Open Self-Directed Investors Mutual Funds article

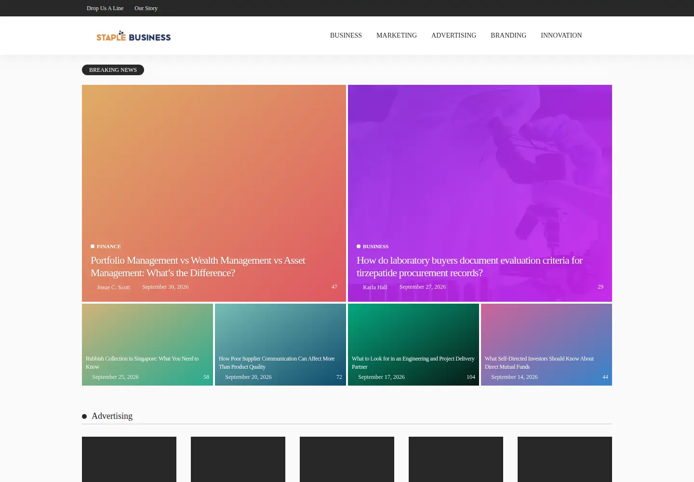[539, 362]
